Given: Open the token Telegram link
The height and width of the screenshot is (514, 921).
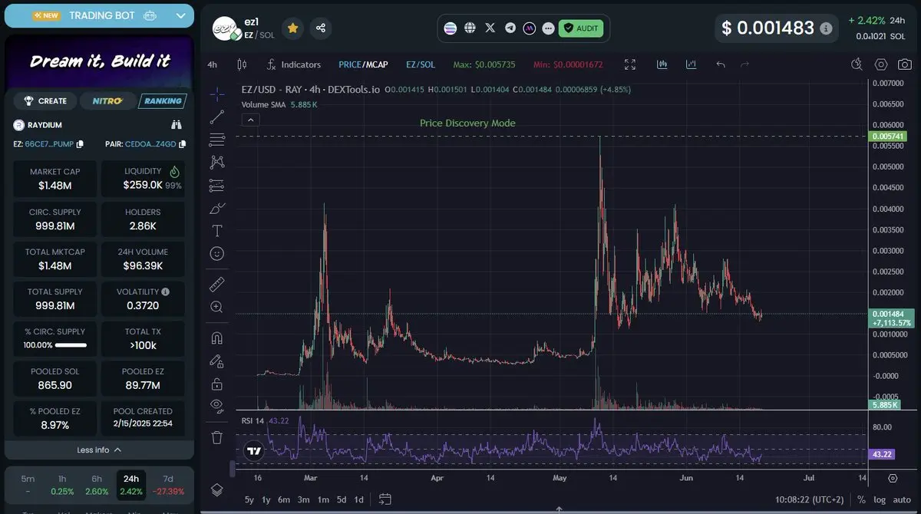Looking at the screenshot, I should coord(510,28).
